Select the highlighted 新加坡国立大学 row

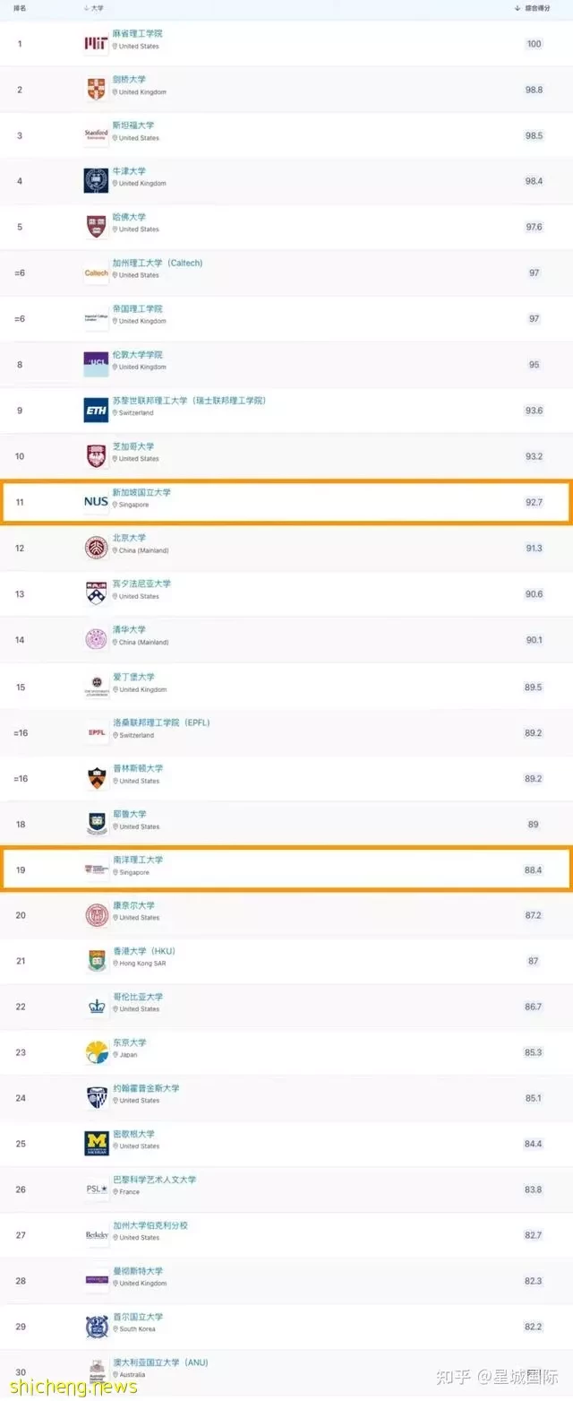pyautogui.click(x=286, y=502)
